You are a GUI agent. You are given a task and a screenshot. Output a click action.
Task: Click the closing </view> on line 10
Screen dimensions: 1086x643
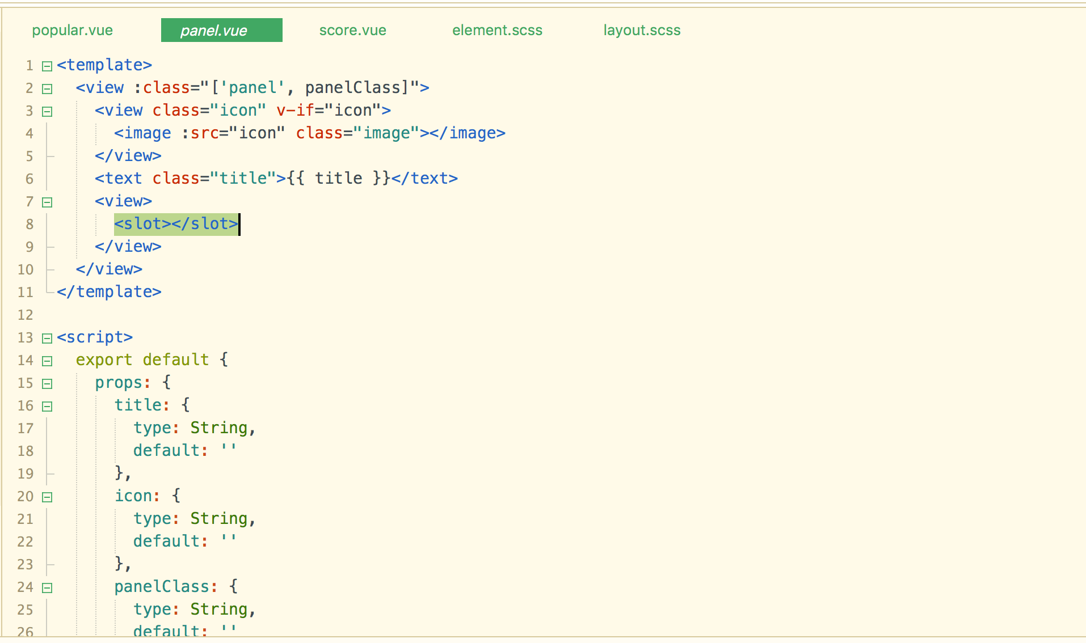pos(109,269)
